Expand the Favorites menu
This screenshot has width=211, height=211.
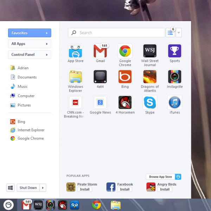(30, 33)
